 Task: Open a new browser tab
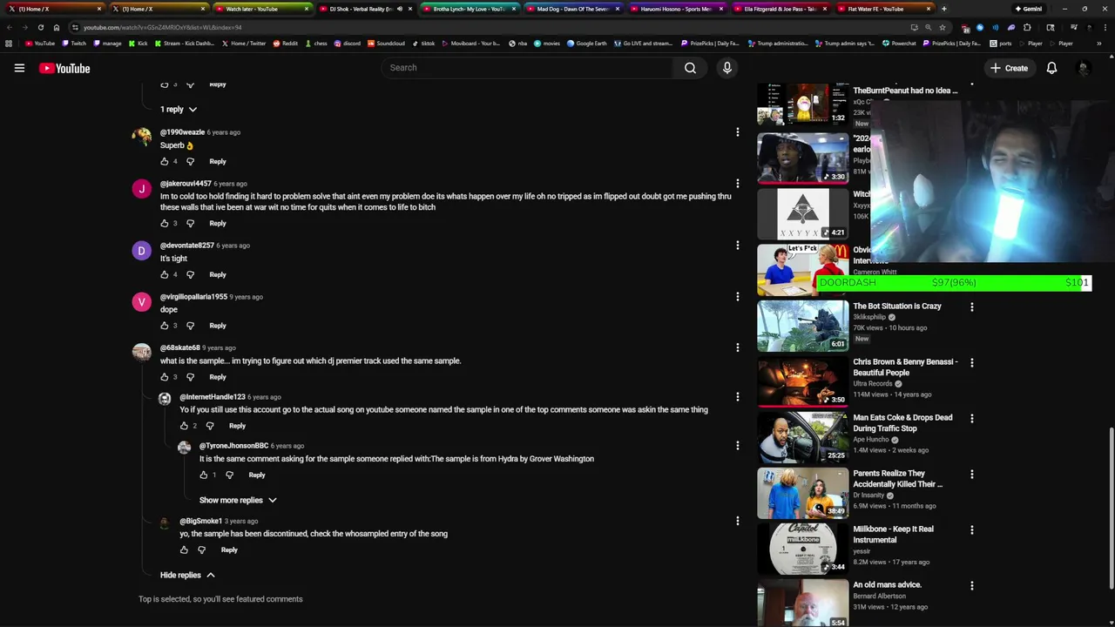tap(943, 9)
